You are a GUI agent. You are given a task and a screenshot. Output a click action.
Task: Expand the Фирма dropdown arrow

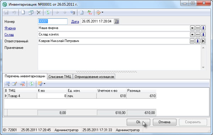192,28
